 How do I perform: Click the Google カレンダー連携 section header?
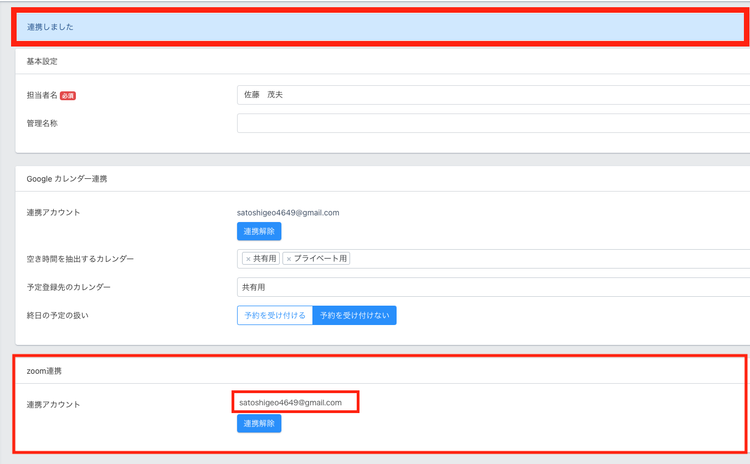67,179
